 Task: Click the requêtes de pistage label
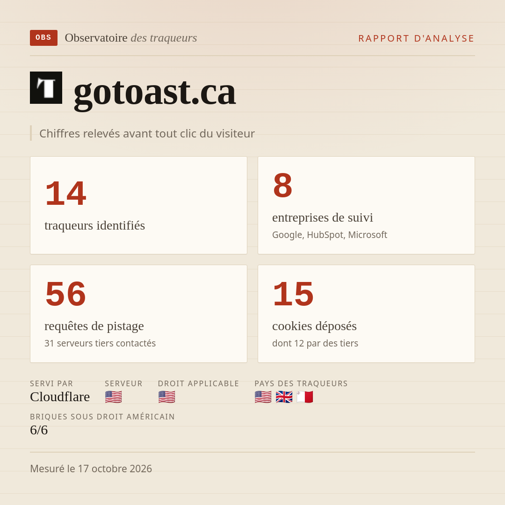pos(94,326)
